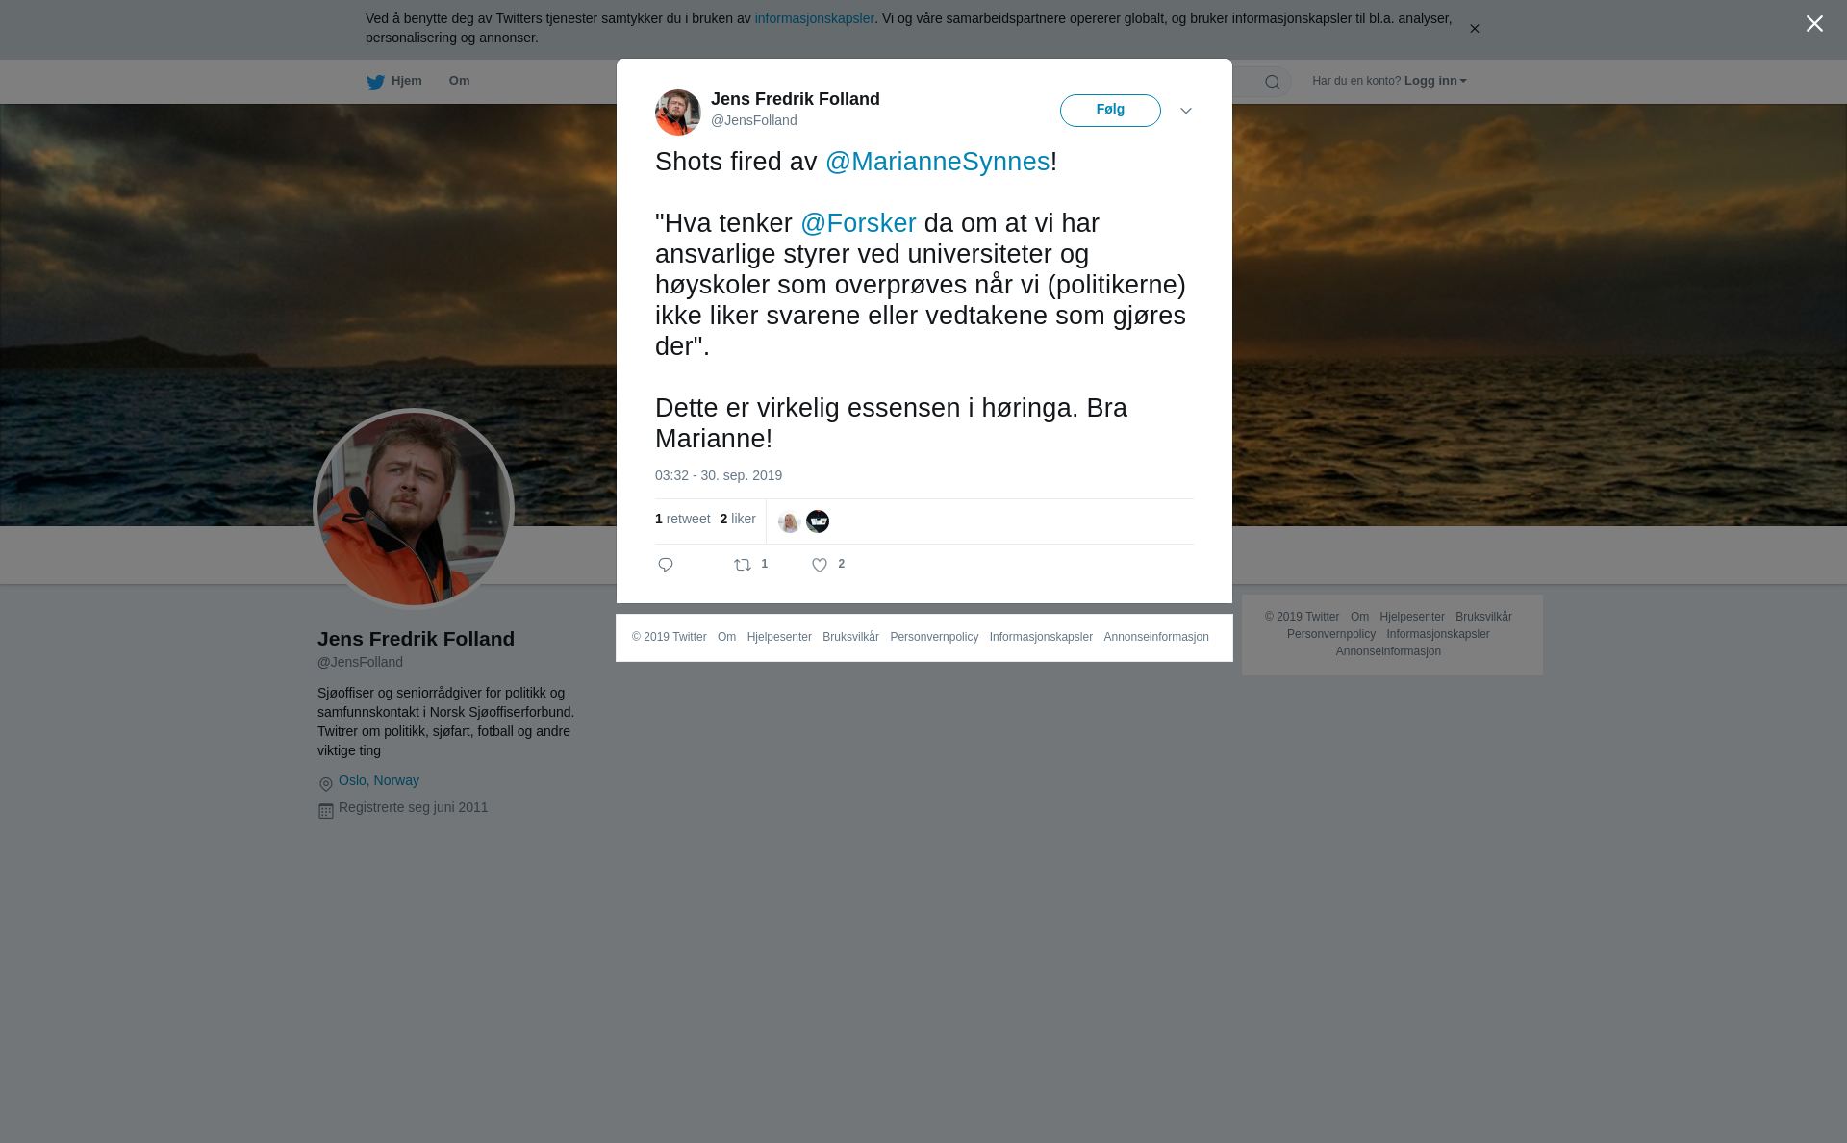
Task: Click the reply speech bubble icon
Action: (x=666, y=565)
